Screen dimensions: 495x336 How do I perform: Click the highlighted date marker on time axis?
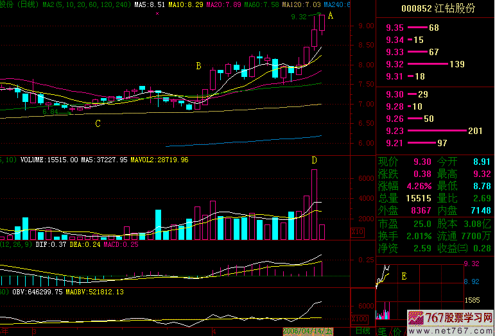[308, 331]
